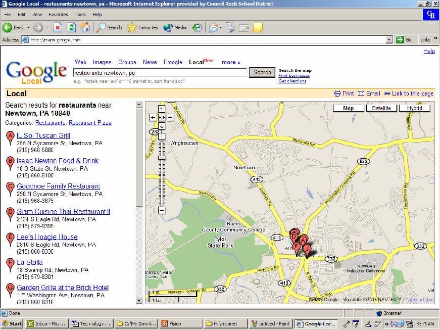Click the Edit page toolbar icon
Viewport: 440px width, 330px height.
click(244, 27)
